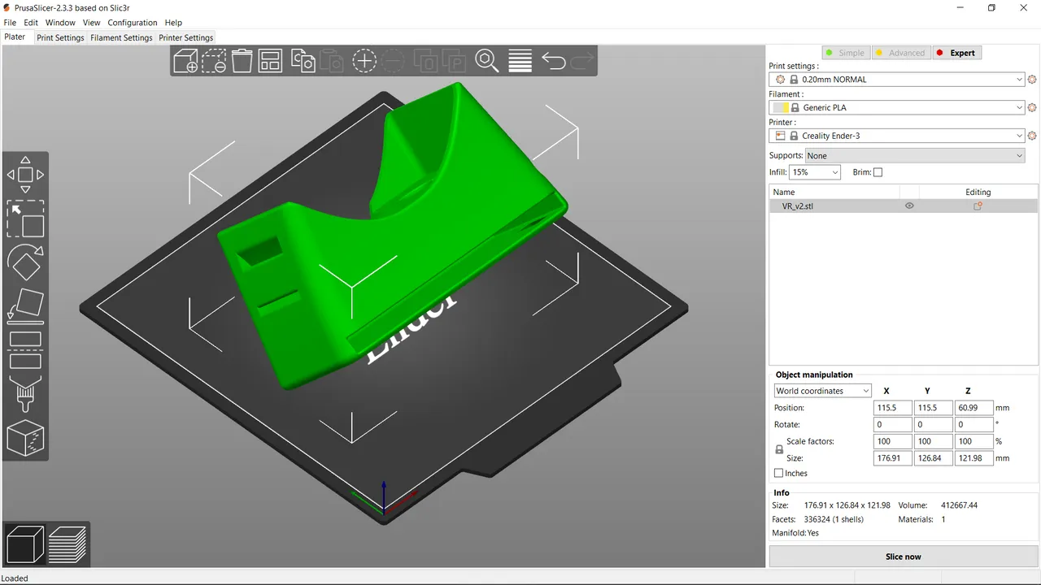The height and width of the screenshot is (585, 1041).
Task: Click the Split to parts icon
Action: point(453,61)
